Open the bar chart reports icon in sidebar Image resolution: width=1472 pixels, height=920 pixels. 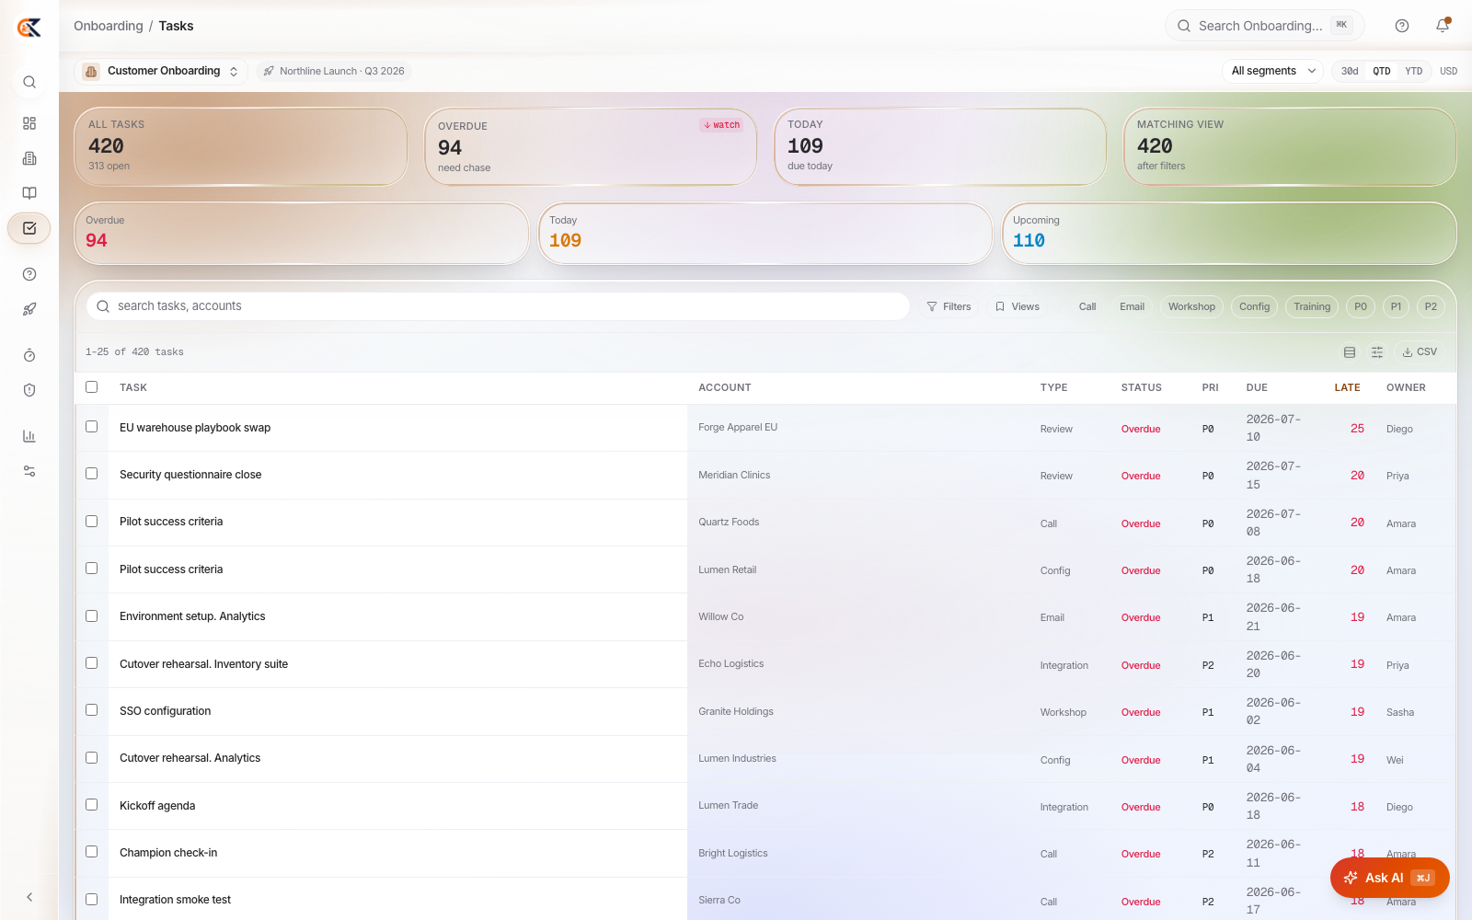tap(29, 436)
